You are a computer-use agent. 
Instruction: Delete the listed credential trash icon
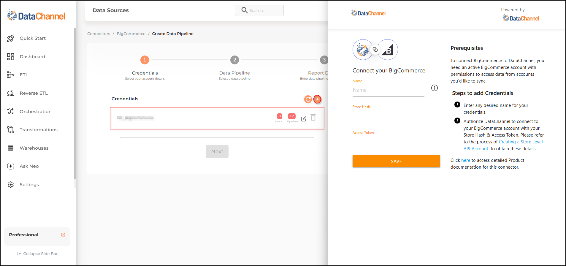[x=313, y=118]
